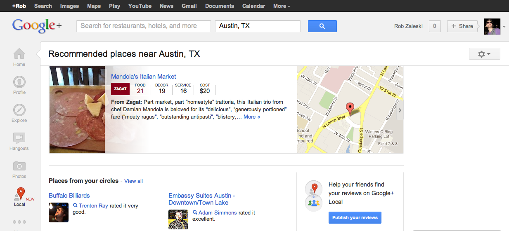Go to Profile in the sidebar
509x231 pixels.
coord(19,82)
